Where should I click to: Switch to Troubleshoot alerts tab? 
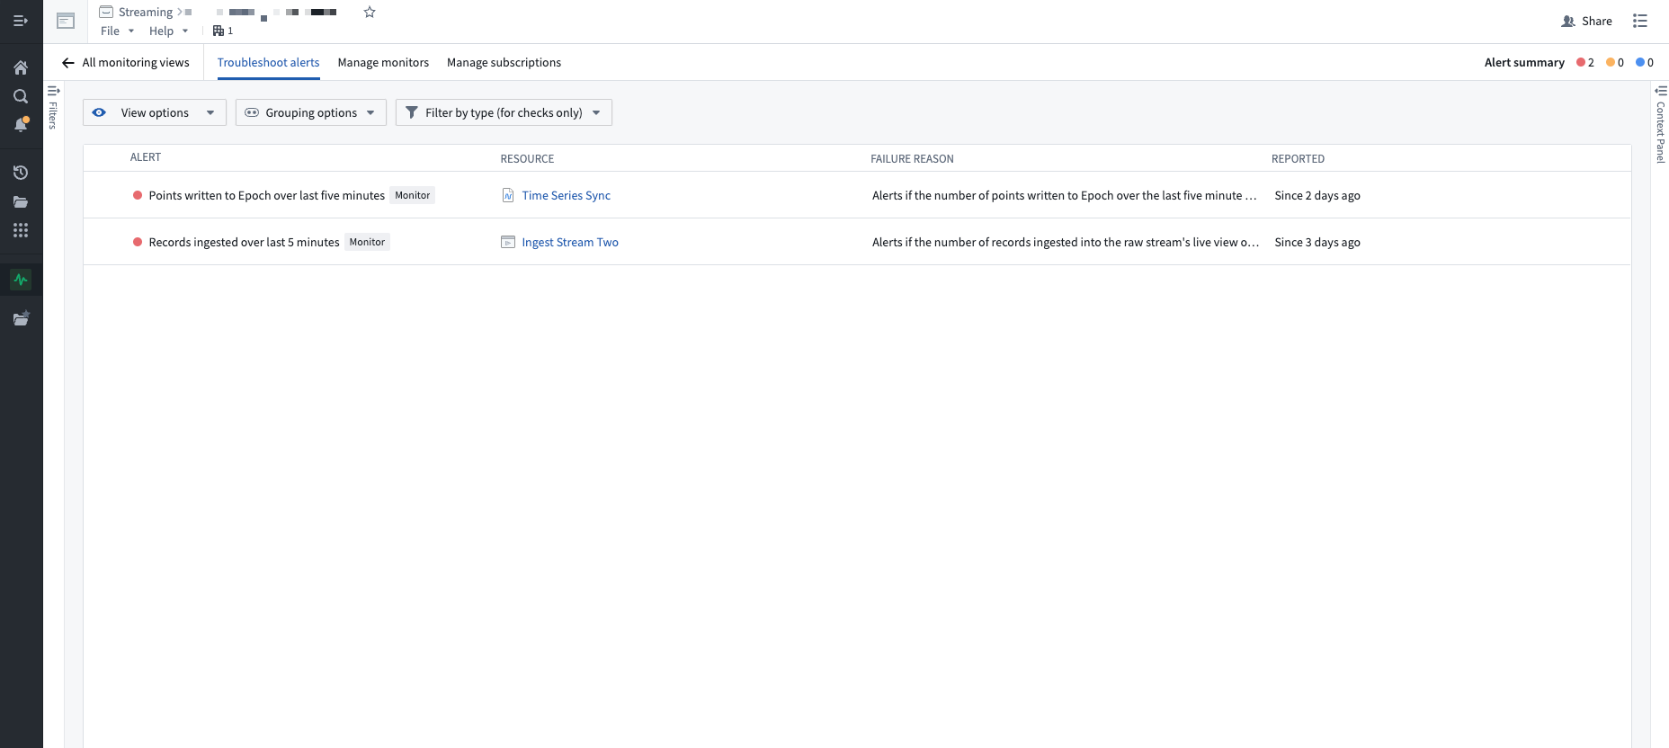point(268,62)
